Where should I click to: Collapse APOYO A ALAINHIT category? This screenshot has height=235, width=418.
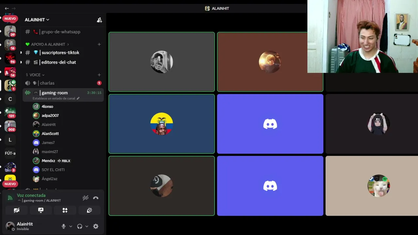(x=48, y=44)
